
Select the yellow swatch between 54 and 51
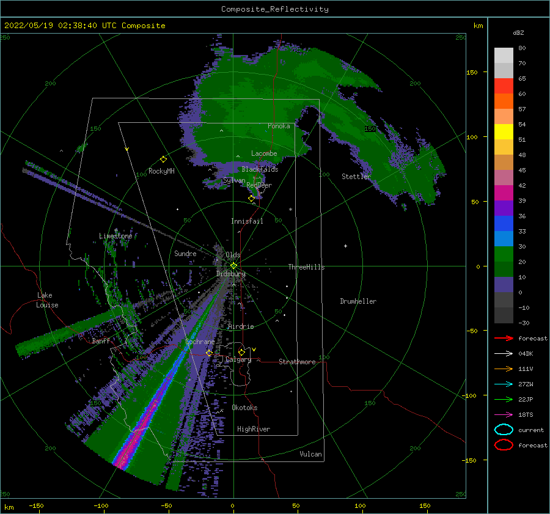[504, 131]
